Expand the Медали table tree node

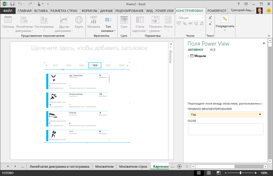tap(188, 56)
